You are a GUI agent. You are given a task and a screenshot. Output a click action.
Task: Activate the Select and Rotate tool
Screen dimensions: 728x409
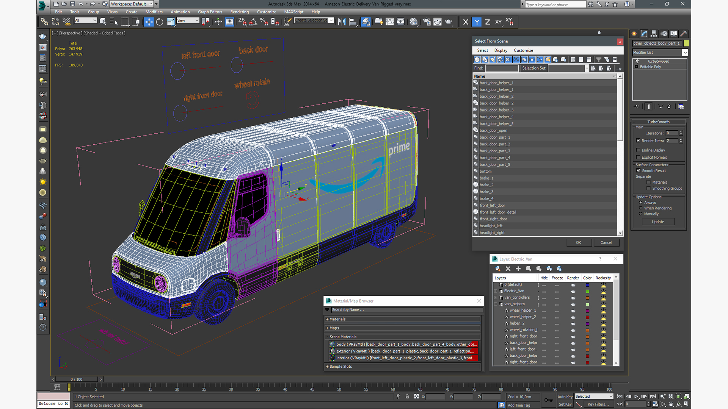[160, 22]
